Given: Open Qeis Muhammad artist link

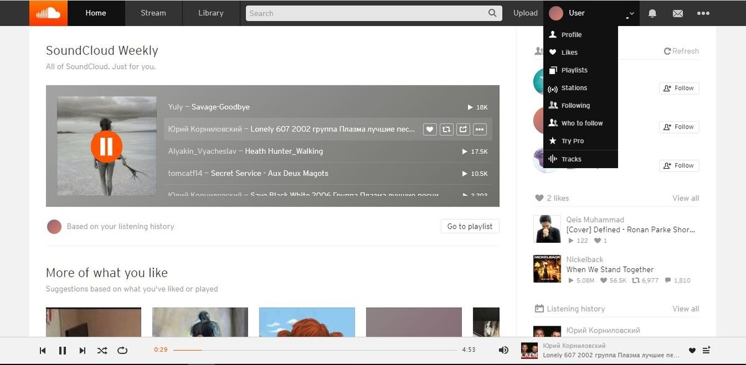Looking at the screenshot, I should click(595, 220).
